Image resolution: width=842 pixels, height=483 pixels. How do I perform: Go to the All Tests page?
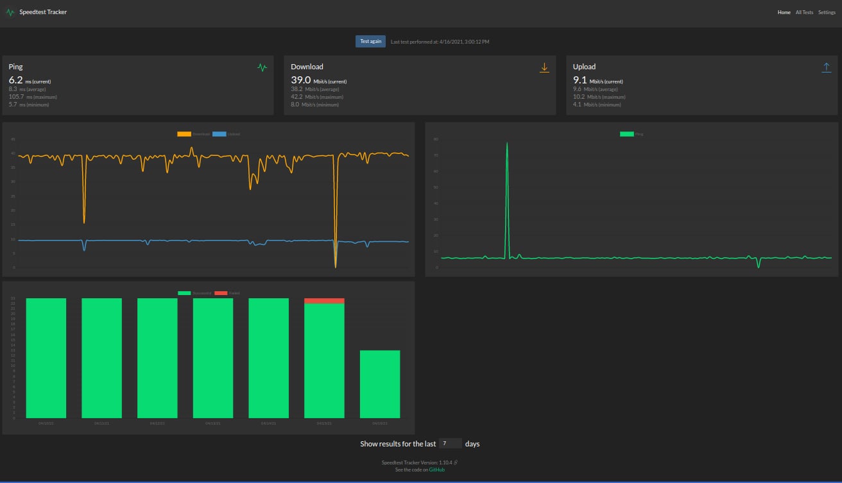(804, 12)
